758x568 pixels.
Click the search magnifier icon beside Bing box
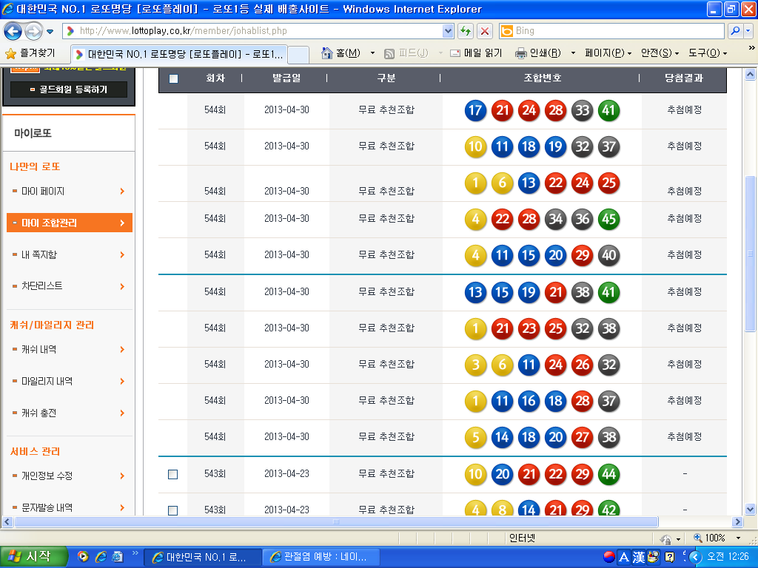(736, 31)
